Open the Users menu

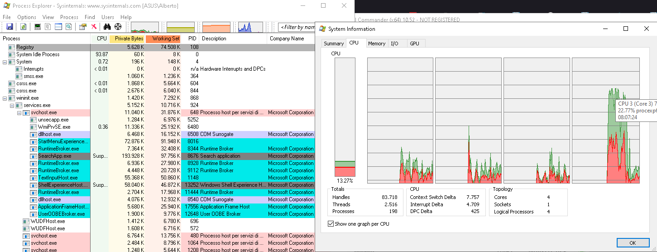[x=108, y=17]
